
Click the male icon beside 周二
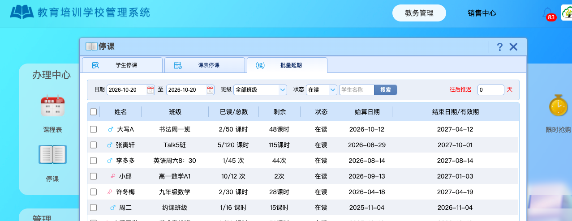pyautogui.click(x=113, y=208)
